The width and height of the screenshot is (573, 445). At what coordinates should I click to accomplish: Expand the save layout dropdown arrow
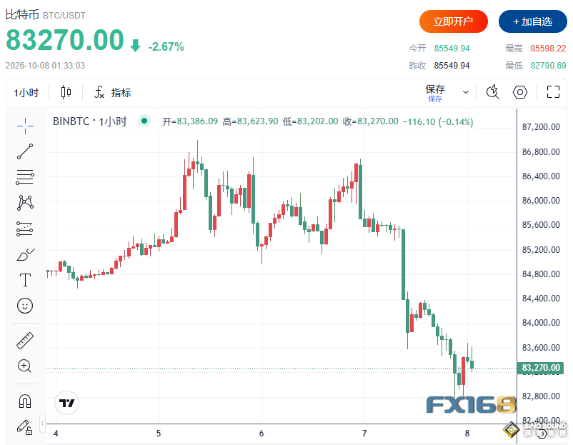pyautogui.click(x=466, y=92)
